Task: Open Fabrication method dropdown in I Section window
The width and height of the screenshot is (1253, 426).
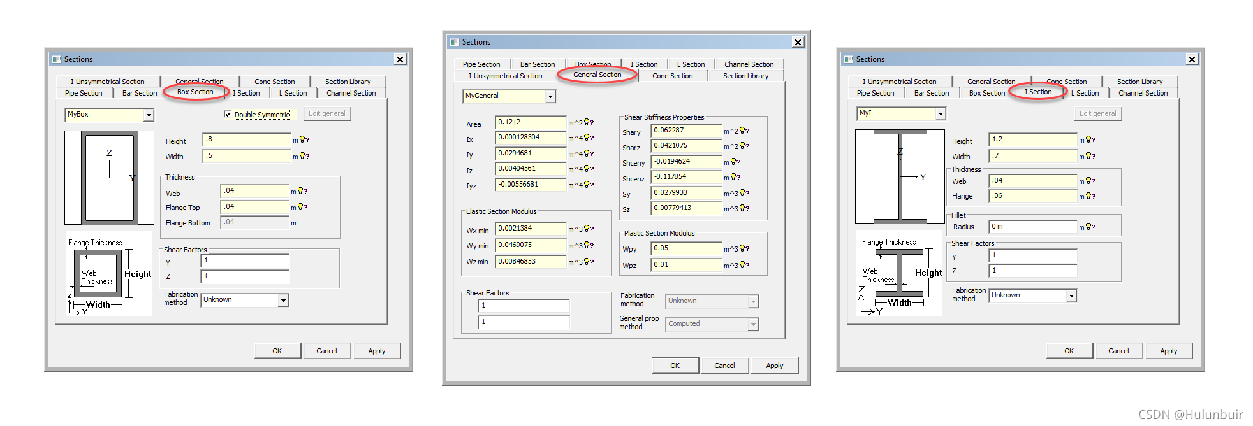Action: 1071,296
